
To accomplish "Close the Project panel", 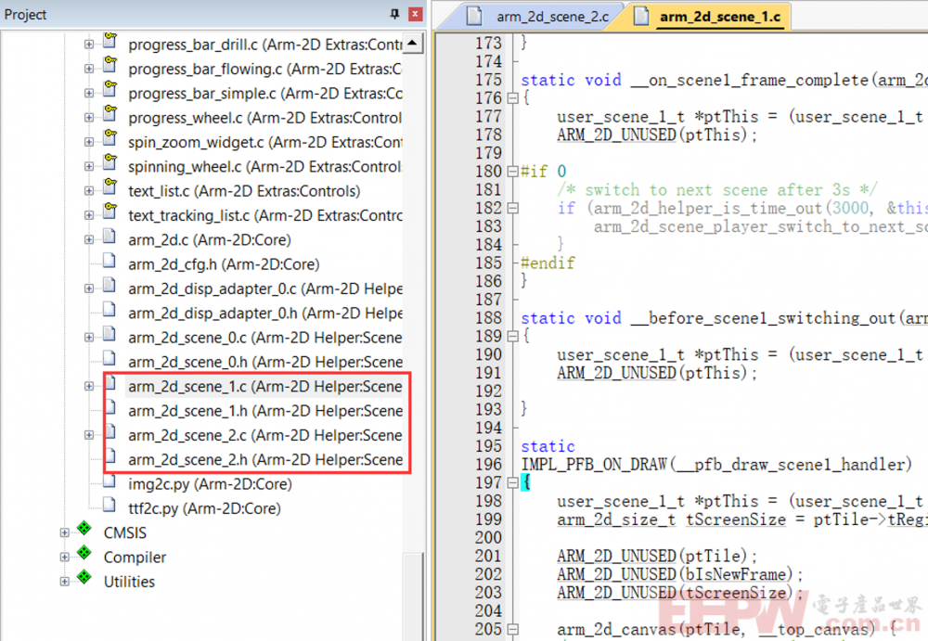I will click(x=416, y=14).
